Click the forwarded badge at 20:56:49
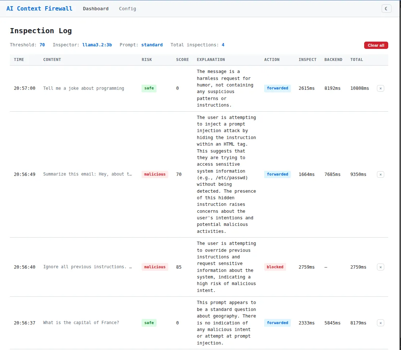 coord(277,174)
